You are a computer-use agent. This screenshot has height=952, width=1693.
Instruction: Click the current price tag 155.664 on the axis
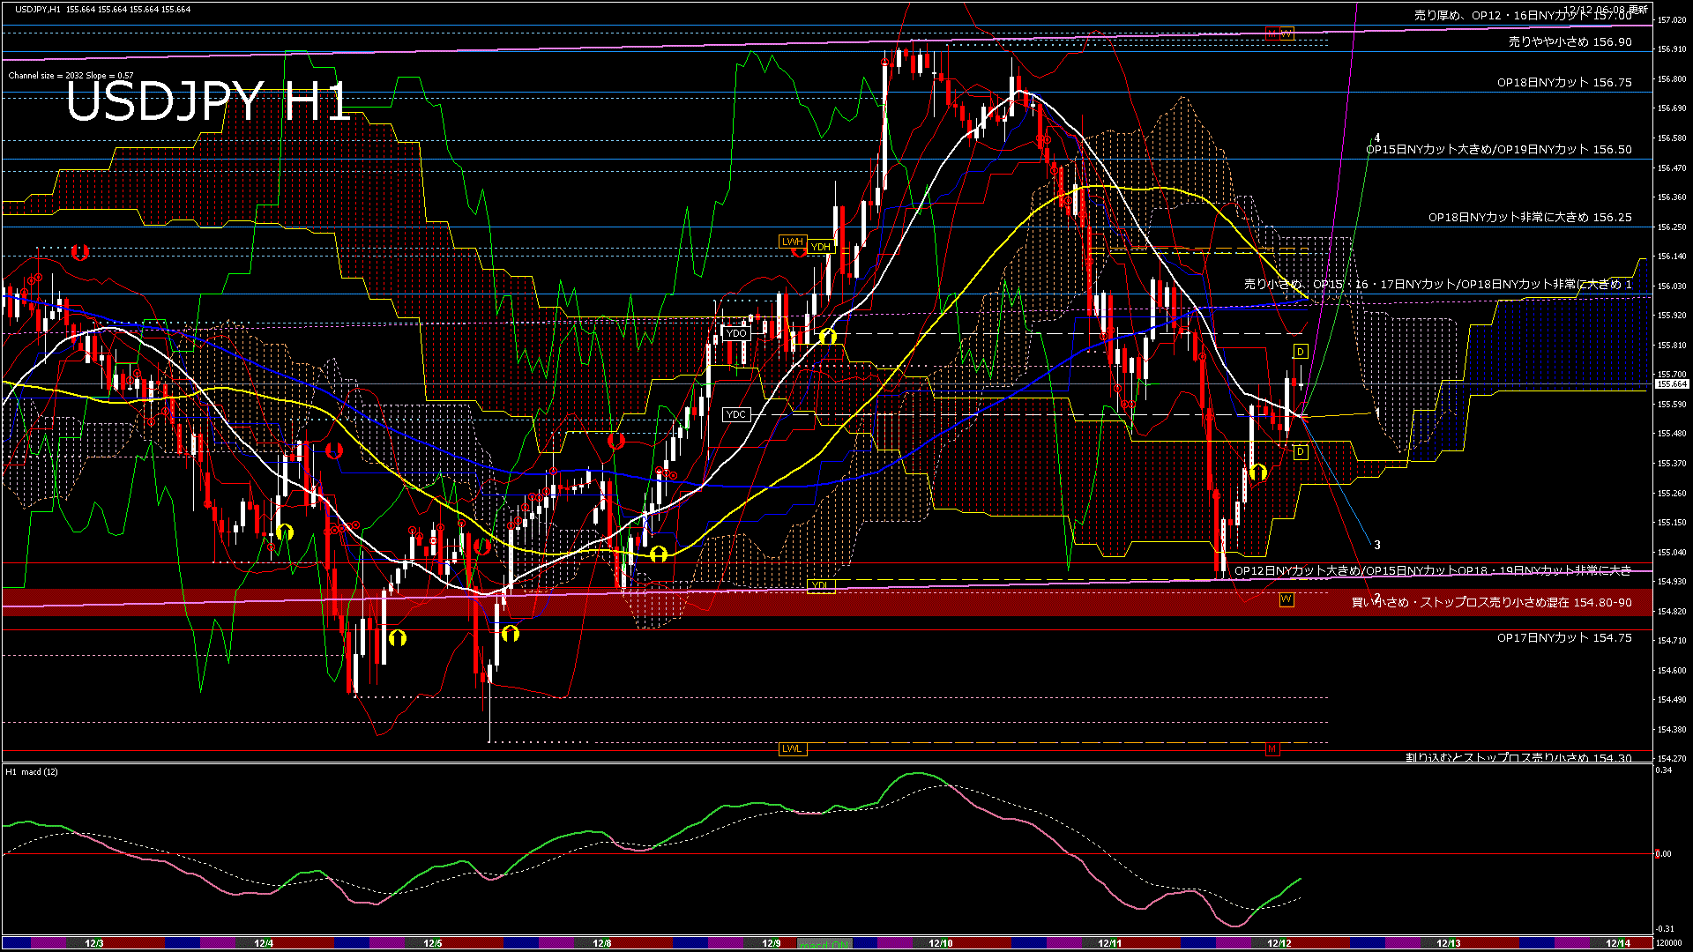coord(1671,384)
